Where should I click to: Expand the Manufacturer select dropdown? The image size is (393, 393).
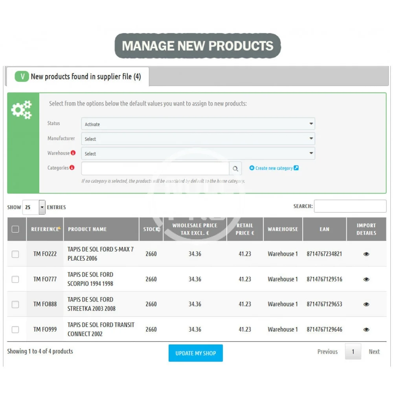198,139
